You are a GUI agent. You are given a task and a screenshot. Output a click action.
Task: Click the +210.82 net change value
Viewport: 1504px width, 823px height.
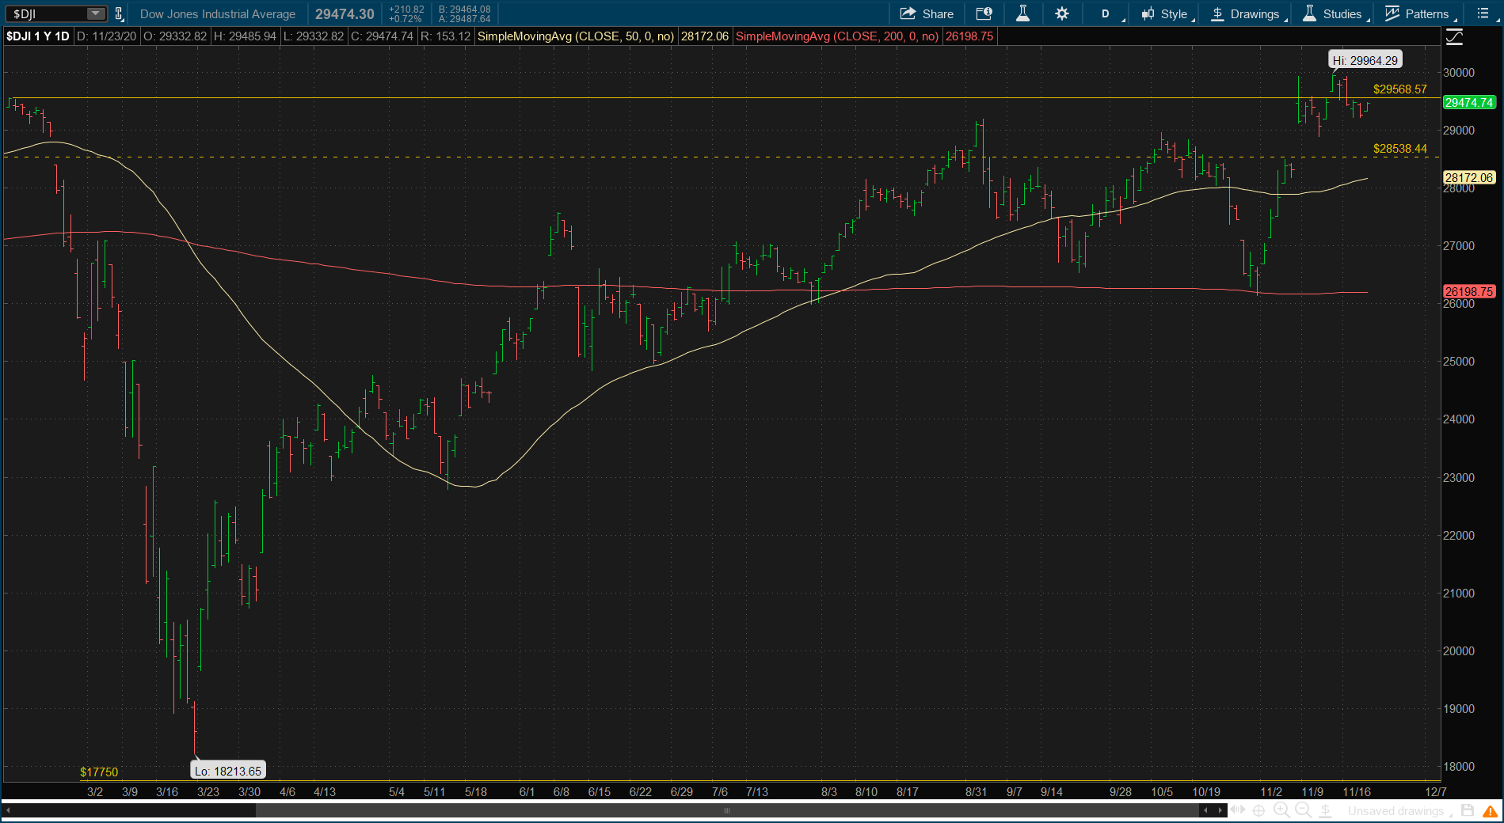coord(406,9)
